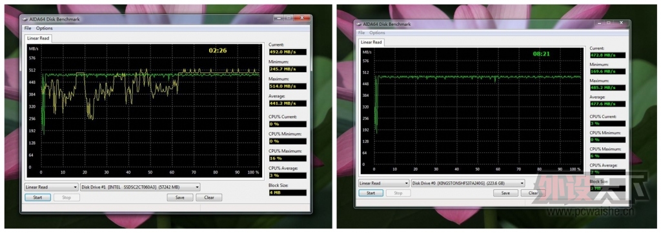This screenshot has height=233, width=661.
Task: Click Start button in right window
Action: click(x=371, y=193)
